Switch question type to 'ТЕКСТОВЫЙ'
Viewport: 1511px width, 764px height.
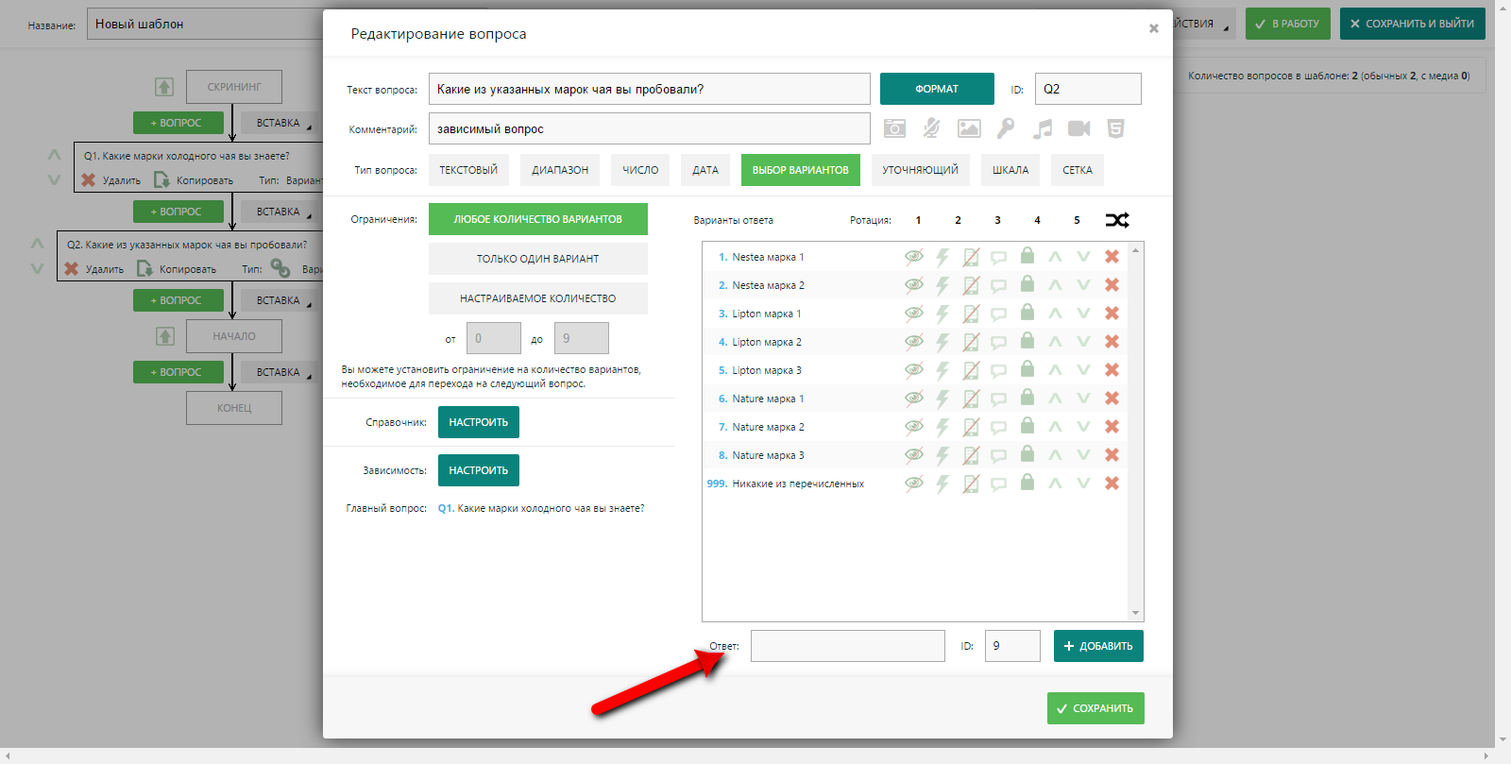tap(468, 170)
